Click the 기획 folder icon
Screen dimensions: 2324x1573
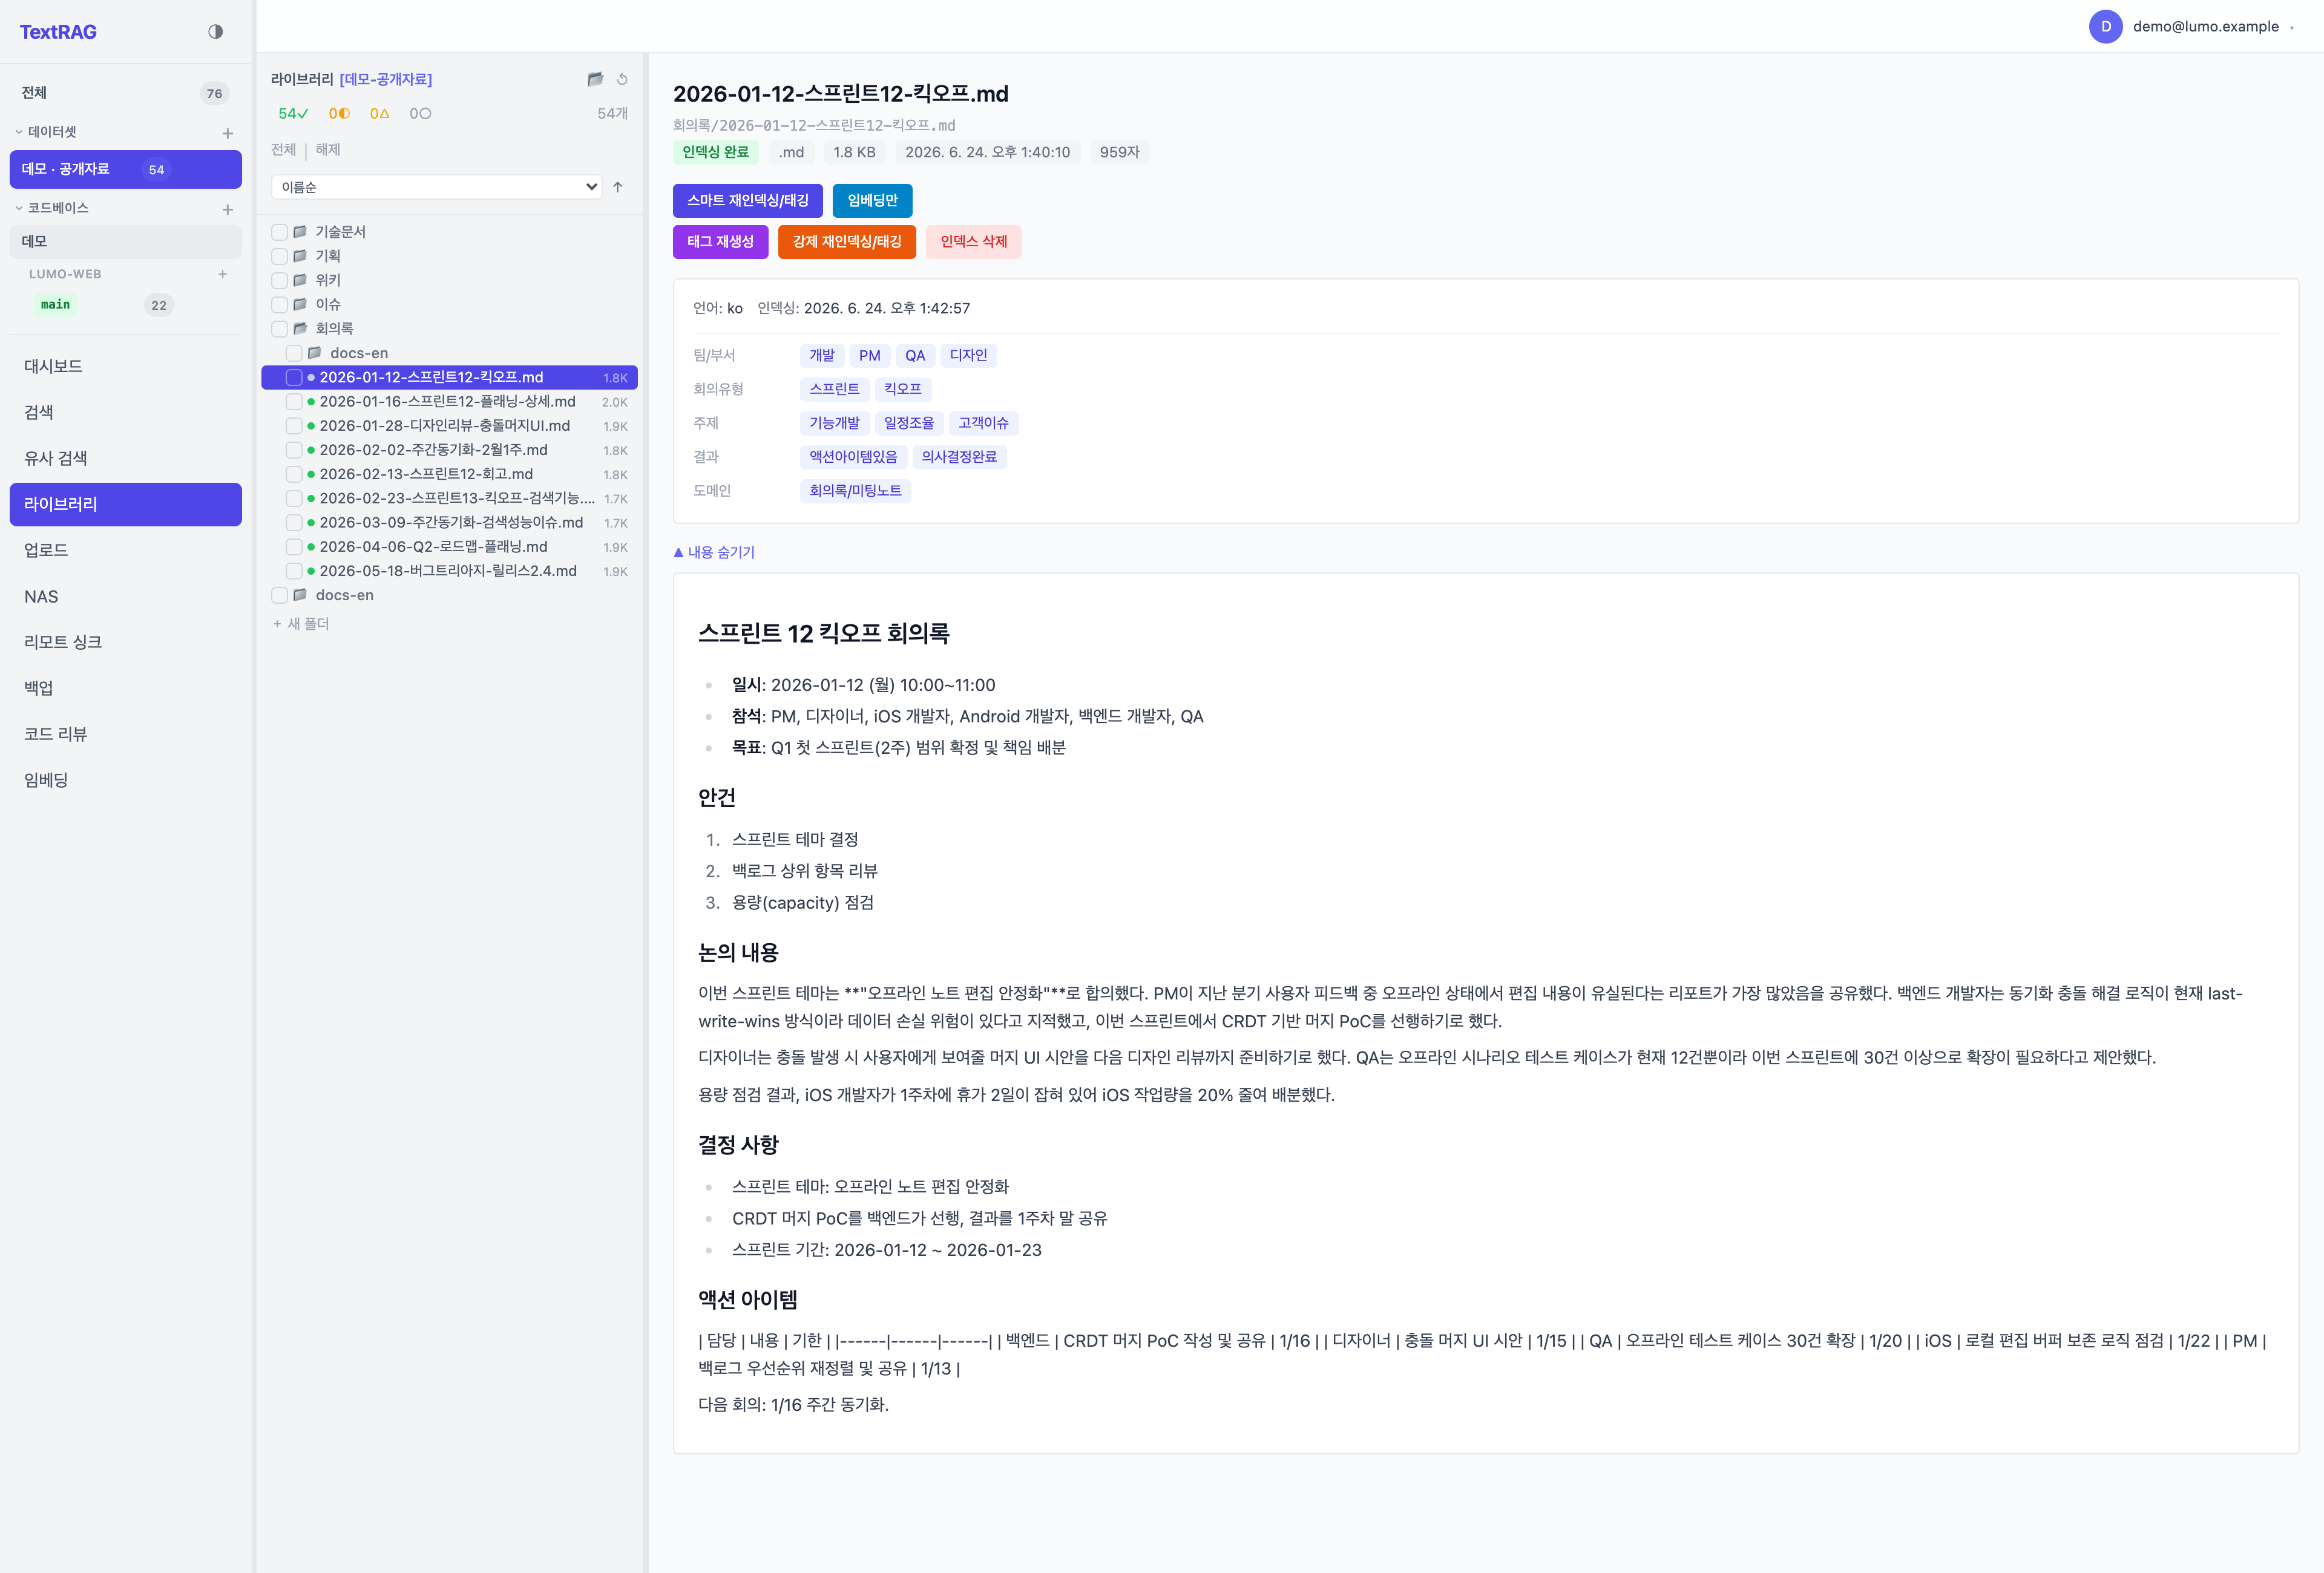[300, 256]
